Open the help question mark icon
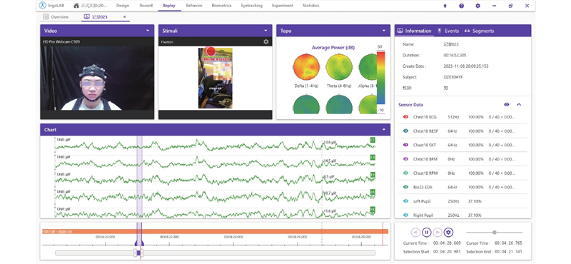The height and width of the screenshot is (264, 571). (461, 6)
